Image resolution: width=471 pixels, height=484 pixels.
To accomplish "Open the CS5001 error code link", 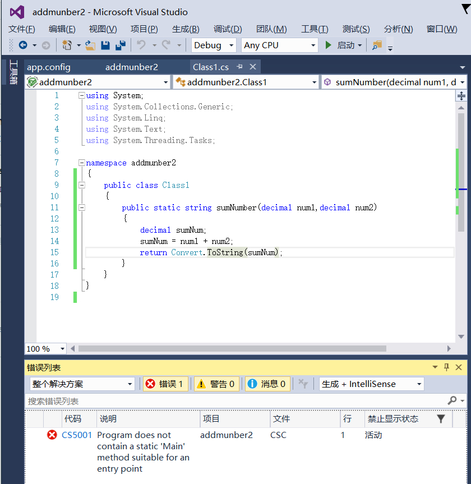I will (77, 435).
